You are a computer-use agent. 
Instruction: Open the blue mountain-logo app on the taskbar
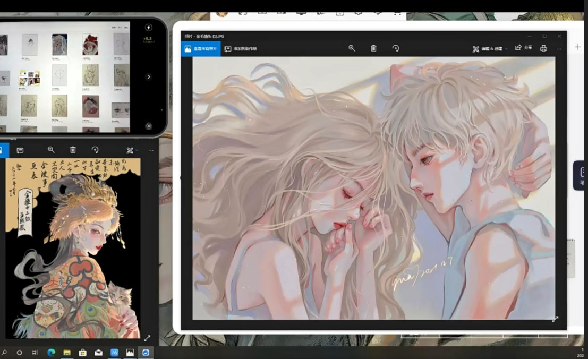click(114, 352)
